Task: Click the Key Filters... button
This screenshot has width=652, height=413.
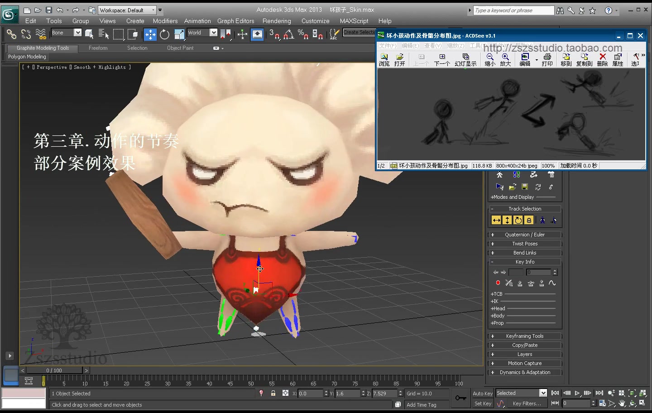Action: [527, 403]
